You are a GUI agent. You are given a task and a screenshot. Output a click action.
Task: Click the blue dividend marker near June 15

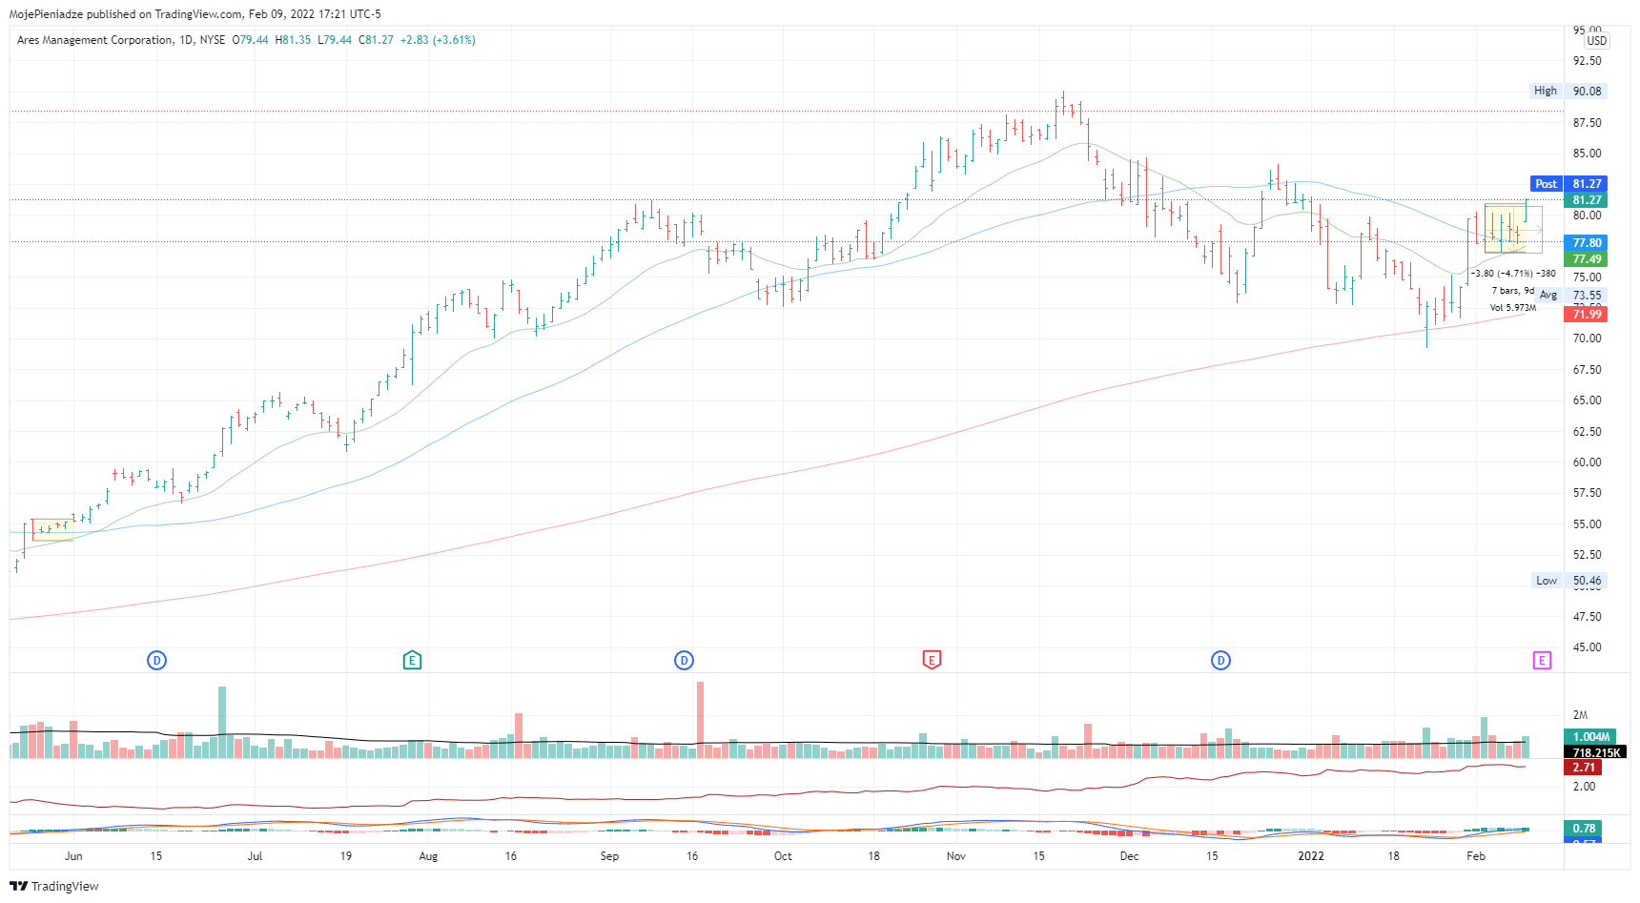157,660
